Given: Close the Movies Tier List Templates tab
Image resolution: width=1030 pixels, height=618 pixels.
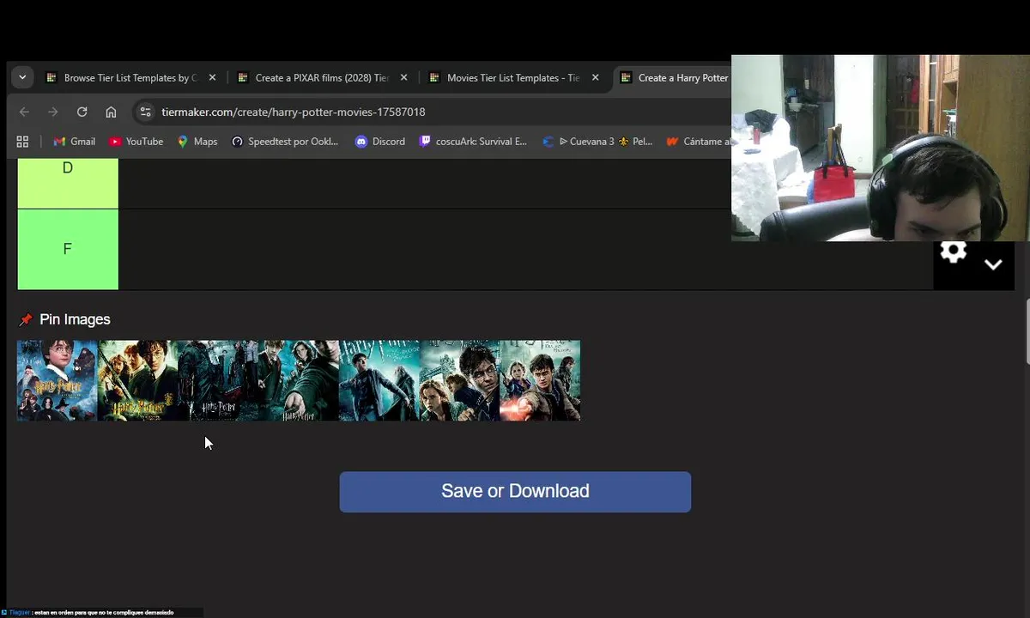Looking at the screenshot, I should point(596,77).
